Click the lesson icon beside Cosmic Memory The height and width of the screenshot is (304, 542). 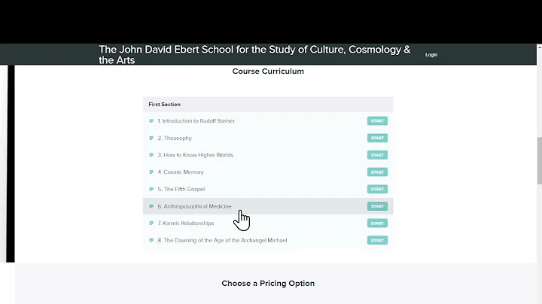click(151, 172)
